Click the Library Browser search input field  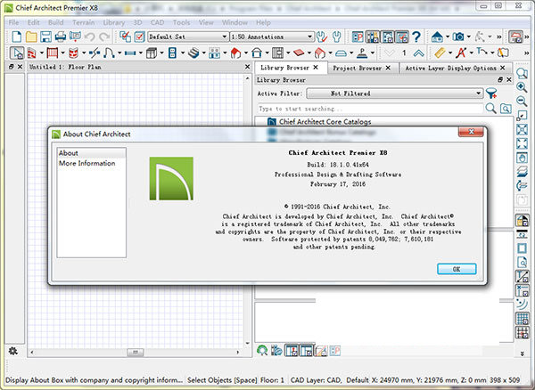click(370, 109)
